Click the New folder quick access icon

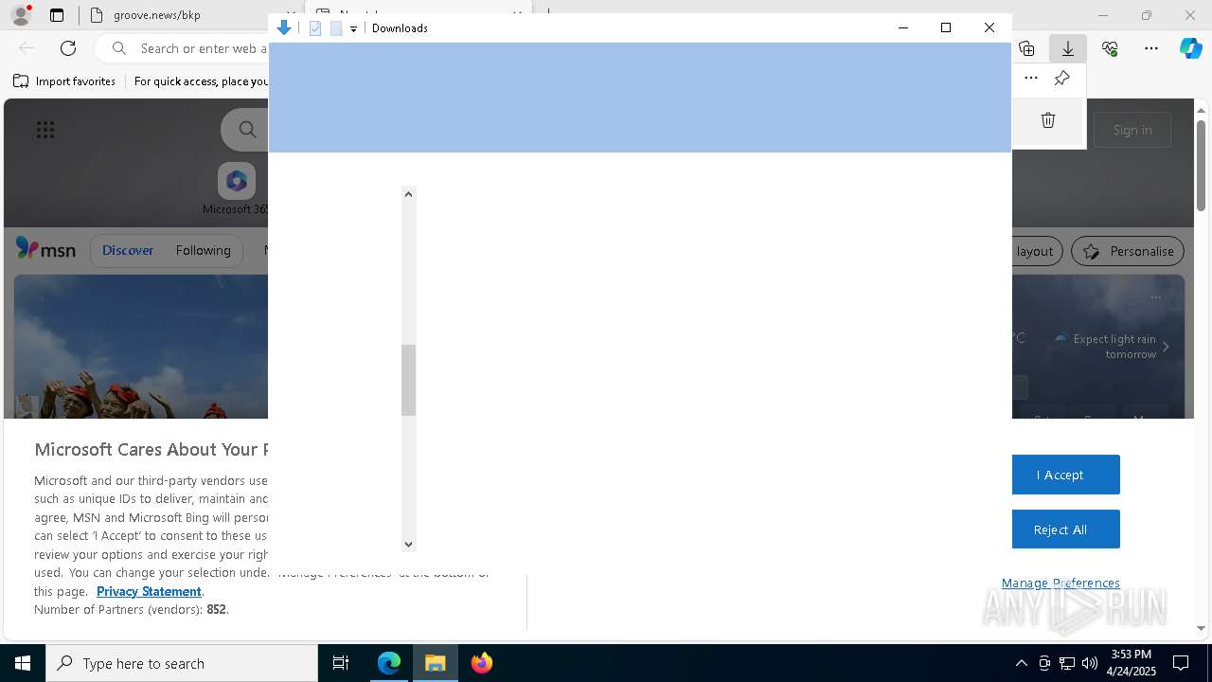[336, 28]
